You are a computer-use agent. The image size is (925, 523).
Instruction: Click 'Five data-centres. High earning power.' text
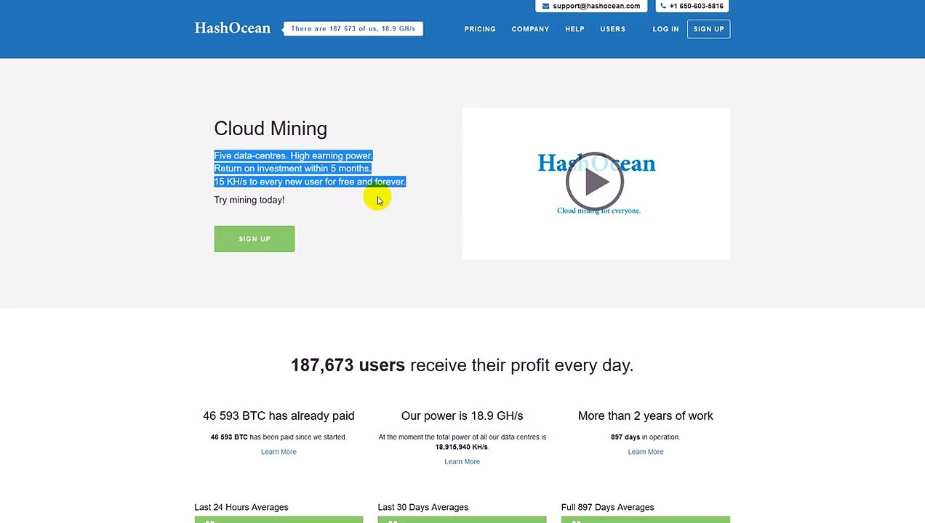[293, 155]
